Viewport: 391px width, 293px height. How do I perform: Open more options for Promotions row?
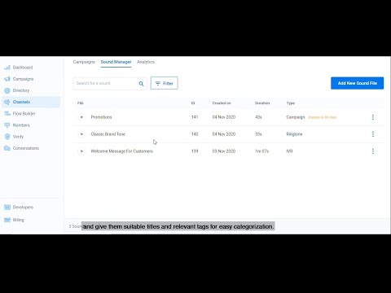click(x=373, y=117)
